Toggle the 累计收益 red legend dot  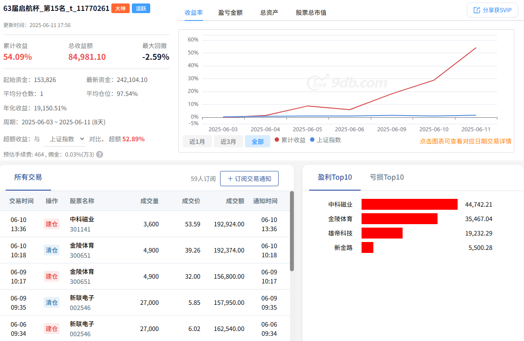tap(277, 140)
